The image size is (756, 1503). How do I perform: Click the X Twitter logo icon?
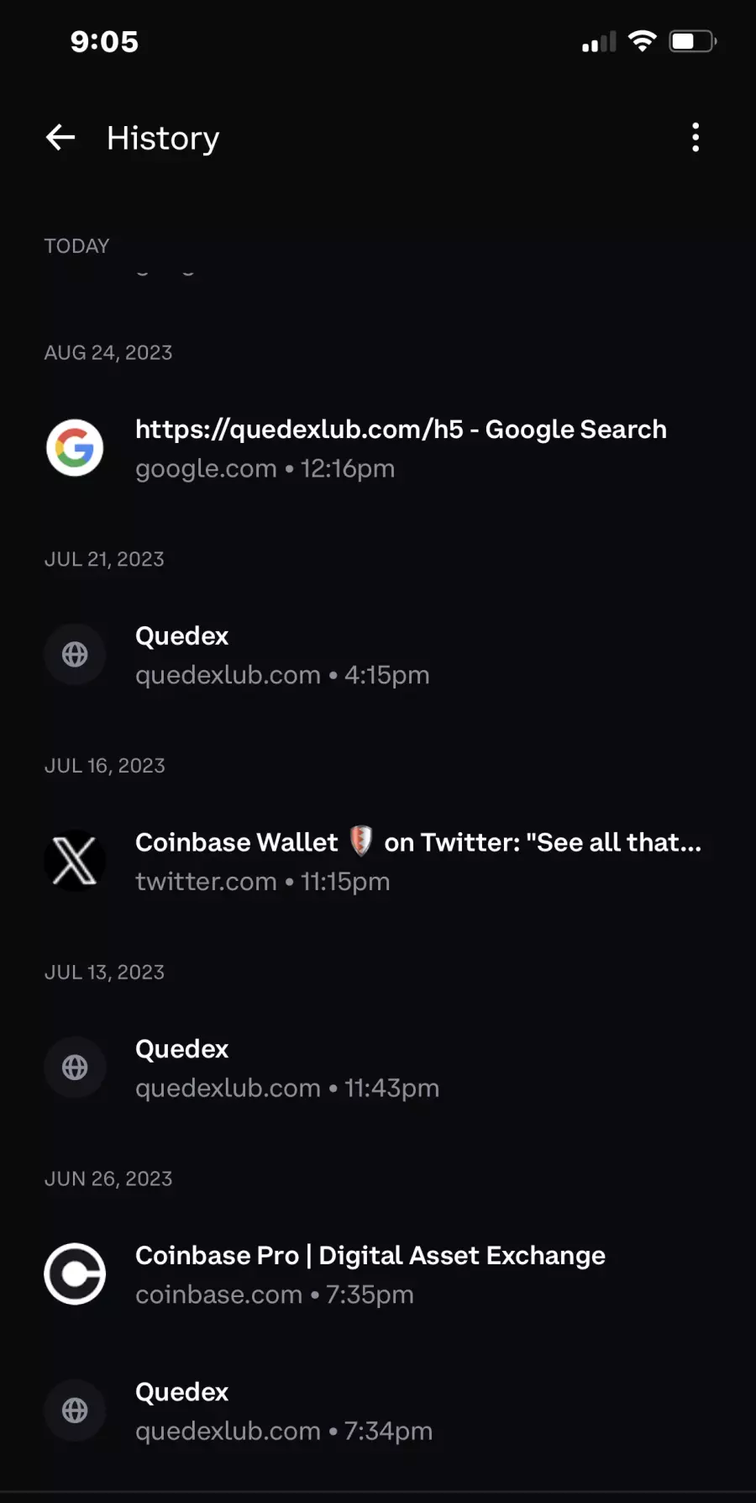coord(75,861)
